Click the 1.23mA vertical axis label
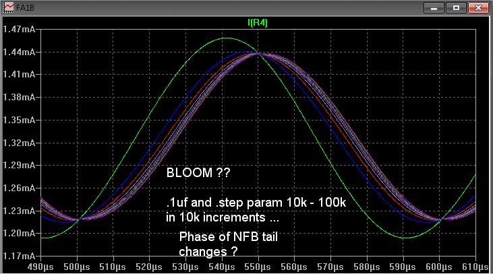 click(x=19, y=211)
